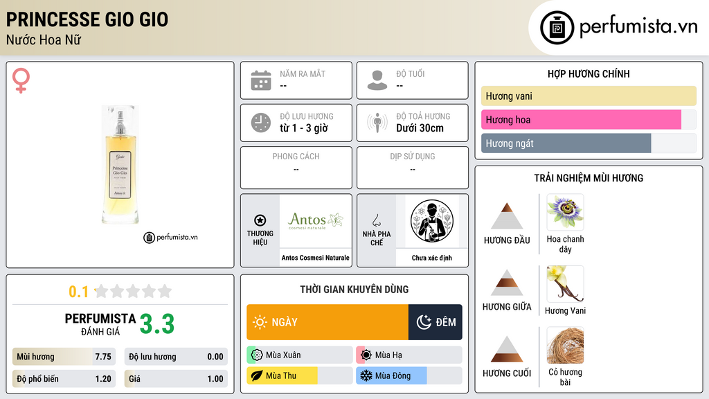The width and height of the screenshot is (709, 399).
Task: Click the first rating star
Action: [x=101, y=291]
